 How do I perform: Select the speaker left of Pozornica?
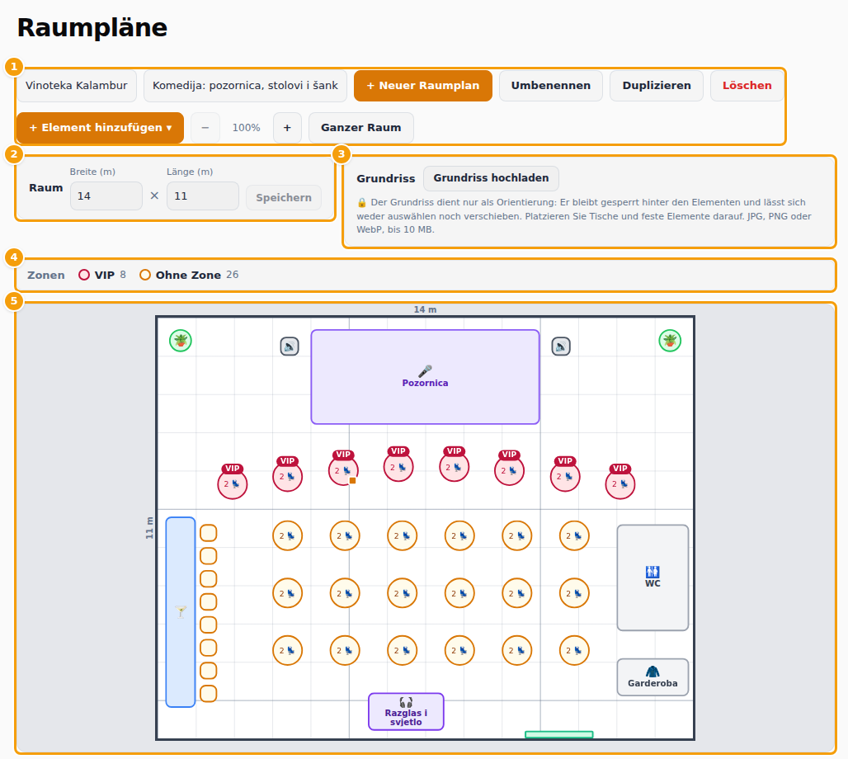(x=290, y=346)
